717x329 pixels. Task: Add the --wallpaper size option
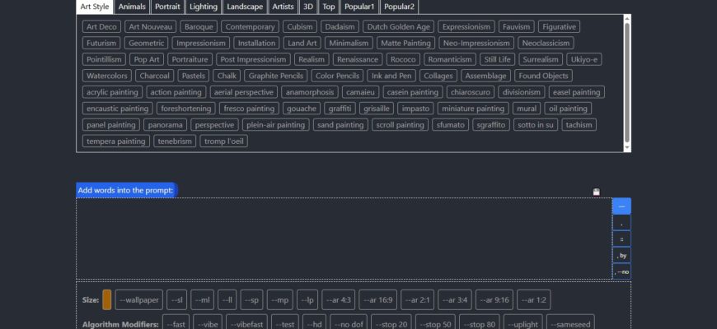click(139, 299)
